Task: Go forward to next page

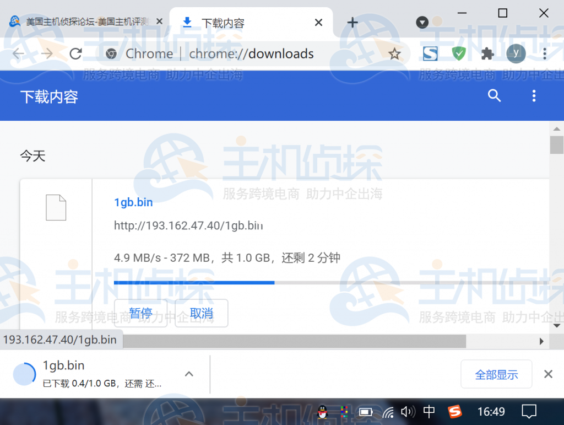Action: [x=47, y=54]
